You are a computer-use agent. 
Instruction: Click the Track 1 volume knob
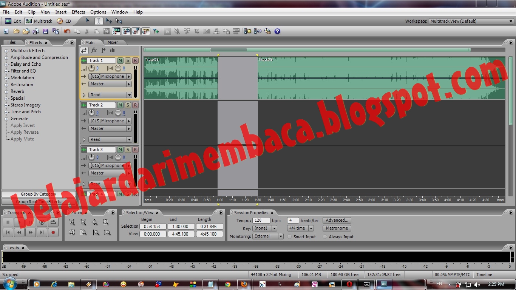click(x=91, y=68)
